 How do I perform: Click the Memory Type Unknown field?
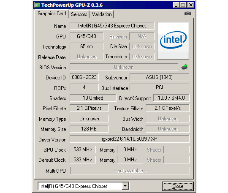coord(89,119)
